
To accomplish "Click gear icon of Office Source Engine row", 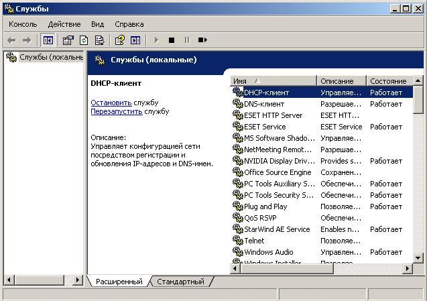I will (x=238, y=172).
